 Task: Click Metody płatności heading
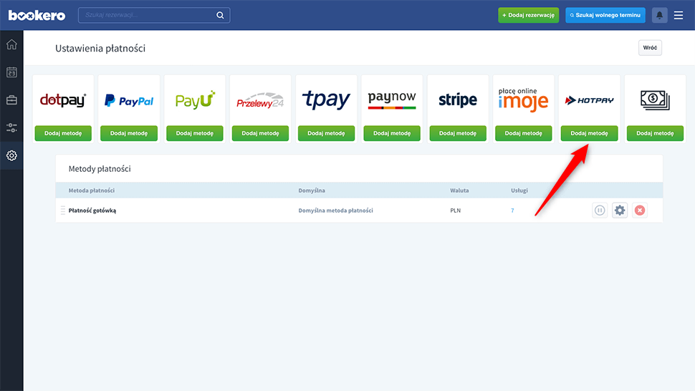pos(100,169)
